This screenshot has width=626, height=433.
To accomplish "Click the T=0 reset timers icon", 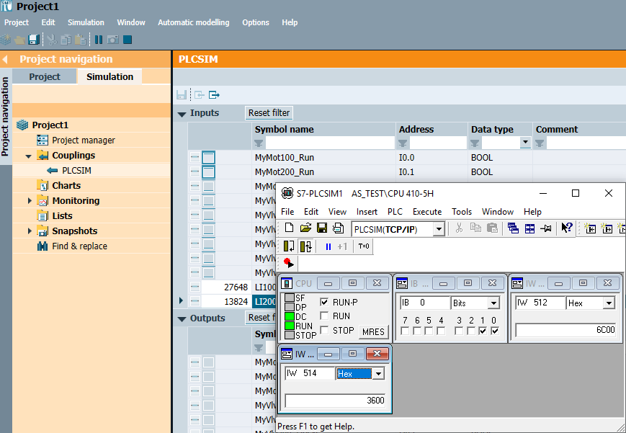I will pos(364,246).
